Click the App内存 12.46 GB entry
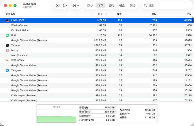Image resolution: width=194 pixels, height=126 pixels. click(137, 110)
